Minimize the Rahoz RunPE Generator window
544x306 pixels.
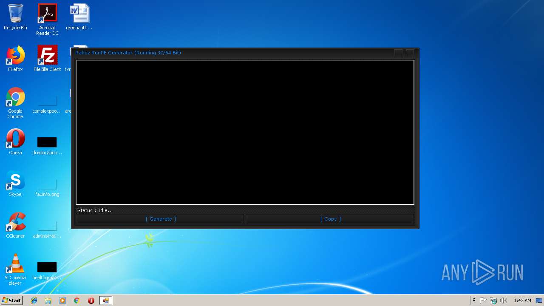(x=398, y=53)
